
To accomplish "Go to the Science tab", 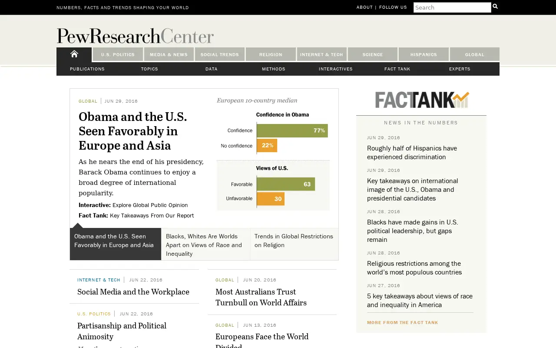I will [373, 54].
